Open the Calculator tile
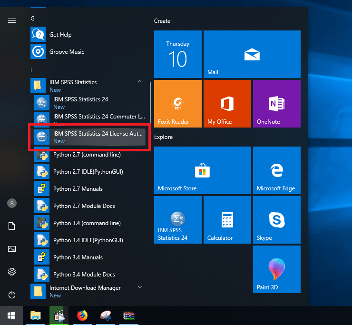The width and height of the screenshot is (352, 325). [x=227, y=220]
